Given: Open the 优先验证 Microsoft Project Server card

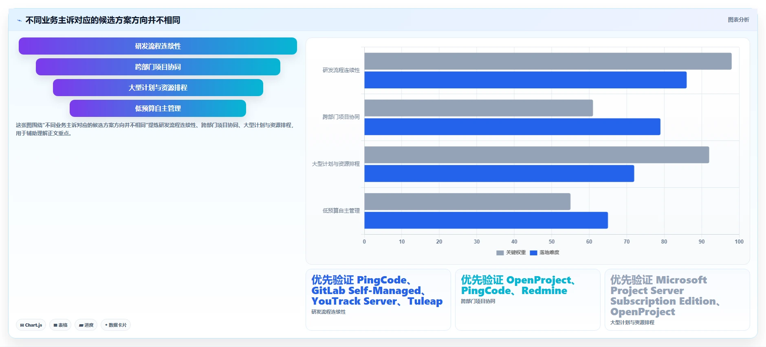Looking at the screenshot, I should tap(677, 299).
